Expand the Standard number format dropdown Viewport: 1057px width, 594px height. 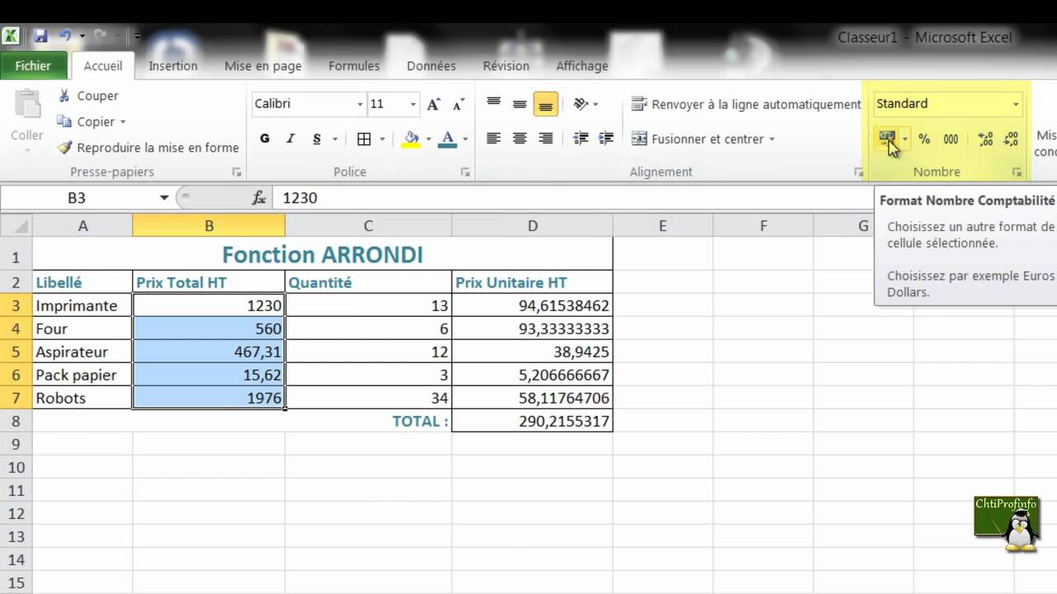(x=1016, y=104)
